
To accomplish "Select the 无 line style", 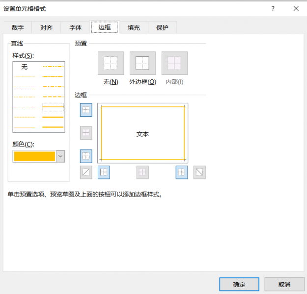I will point(25,67).
